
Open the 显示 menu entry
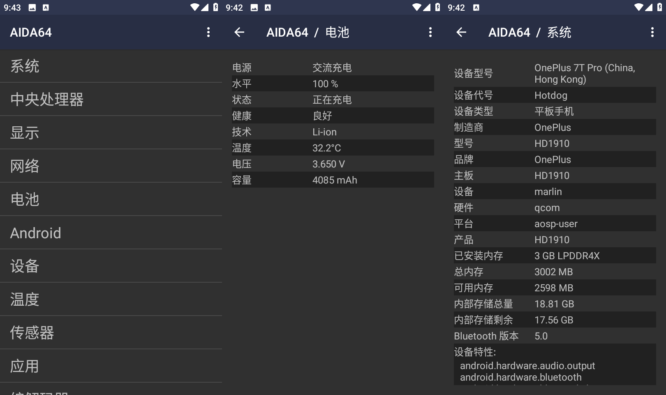pos(111,132)
